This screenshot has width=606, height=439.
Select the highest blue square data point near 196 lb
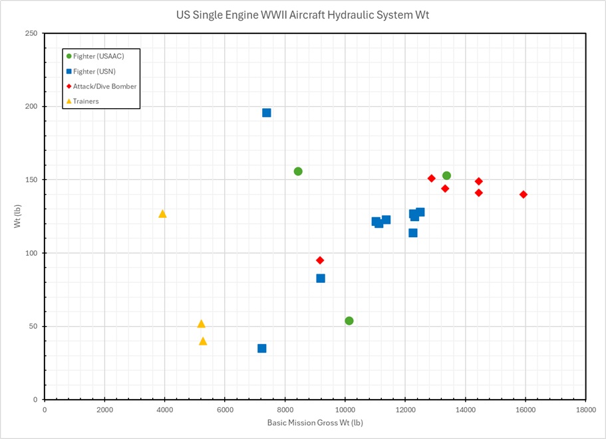(x=267, y=113)
